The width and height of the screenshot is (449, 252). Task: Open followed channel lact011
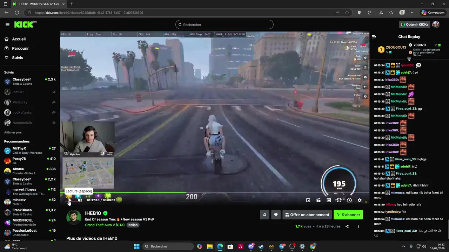tap(30, 92)
